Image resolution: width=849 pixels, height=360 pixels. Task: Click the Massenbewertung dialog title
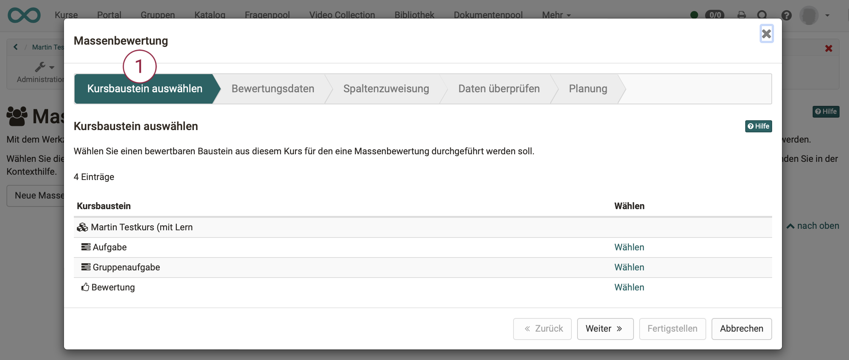(x=121, y=41)
